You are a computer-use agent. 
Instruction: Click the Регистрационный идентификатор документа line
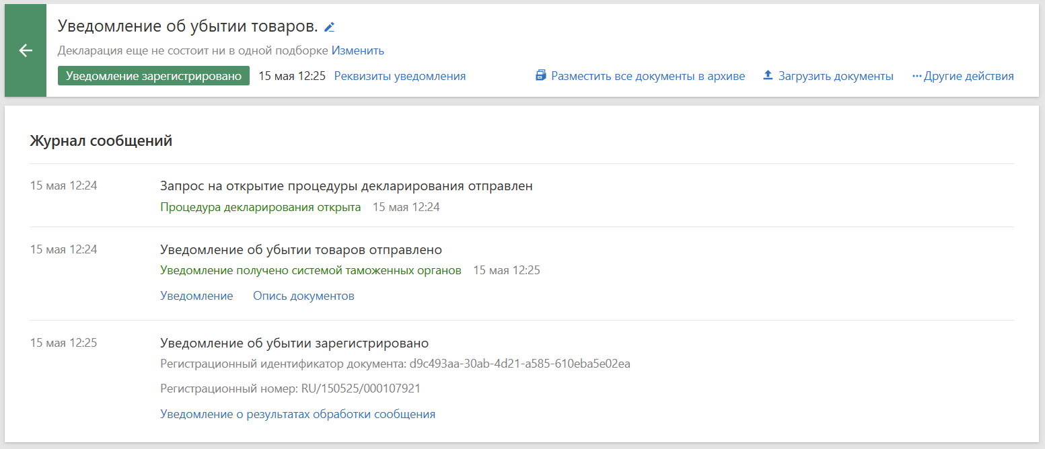(x=395, y=364)
